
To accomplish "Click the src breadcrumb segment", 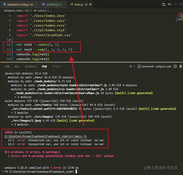I will point(28,10).
